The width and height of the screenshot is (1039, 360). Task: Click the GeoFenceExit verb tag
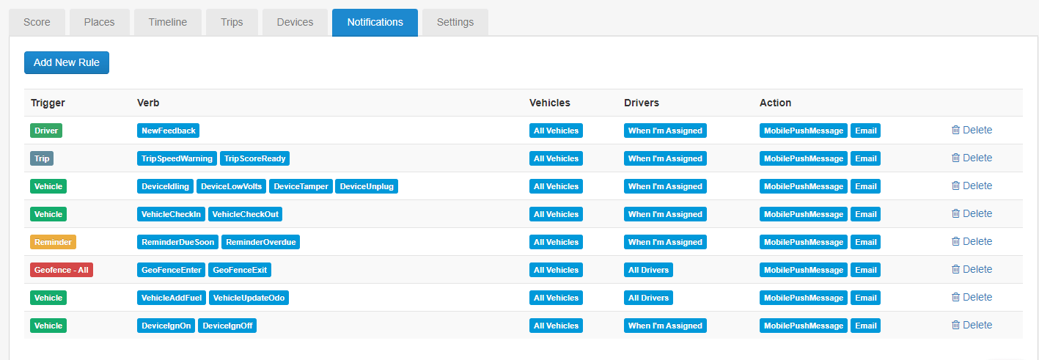click(240, 270)
